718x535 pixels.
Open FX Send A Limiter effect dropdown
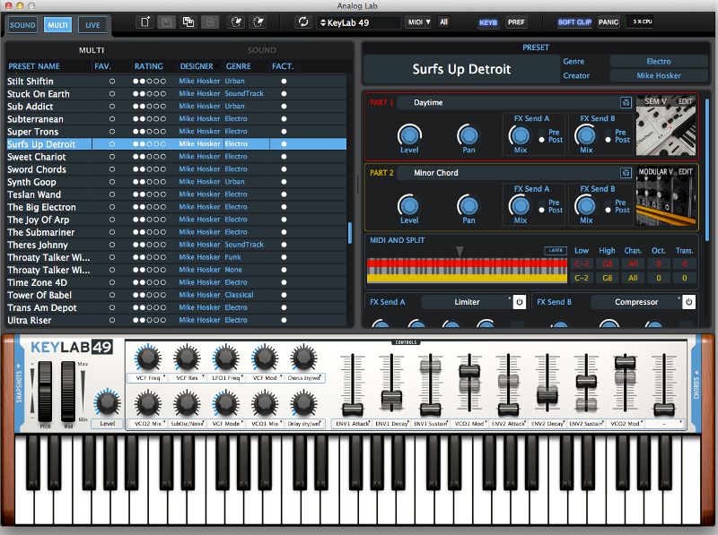coord(467,302)
